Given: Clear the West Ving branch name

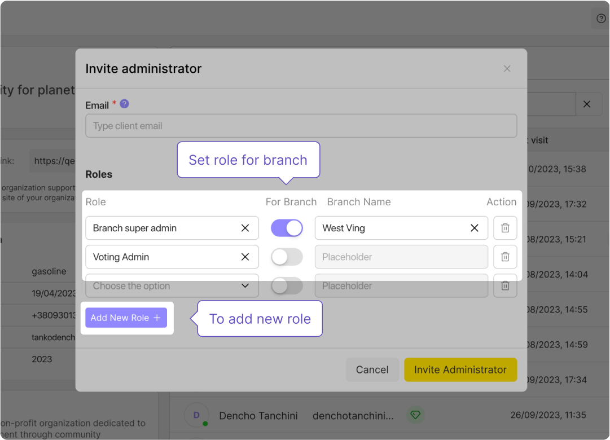Looking at the screenshot, I should click(475, 228).
